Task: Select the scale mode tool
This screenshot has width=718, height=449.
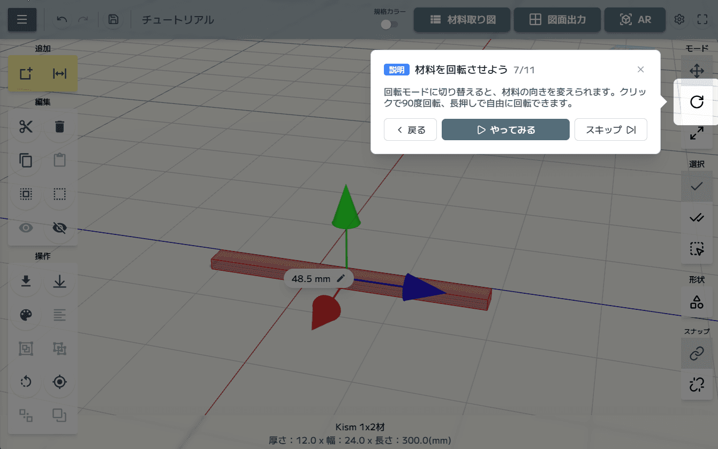Action: point(697,134)
